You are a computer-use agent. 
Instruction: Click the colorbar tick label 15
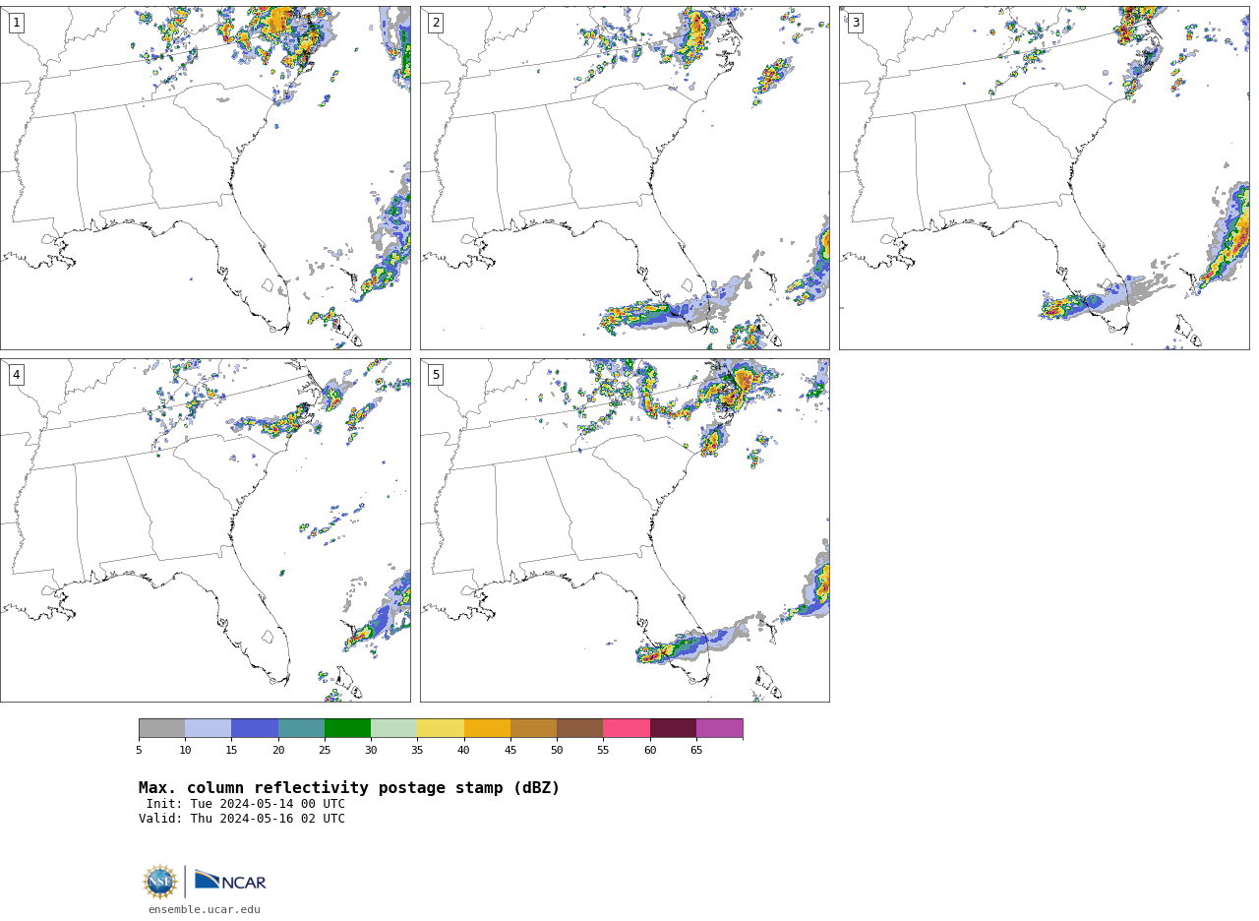tap(231, 751)
